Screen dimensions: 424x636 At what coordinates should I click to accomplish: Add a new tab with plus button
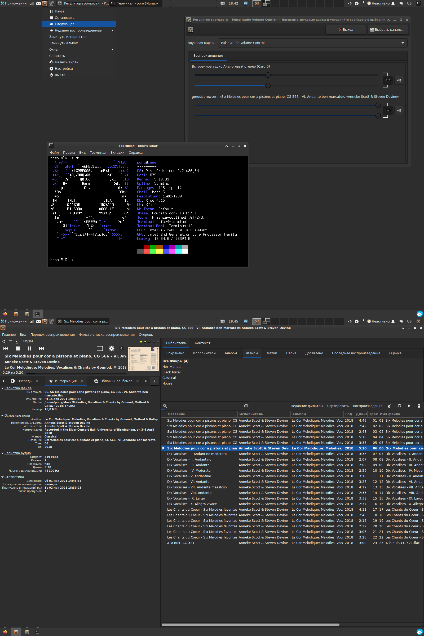155,381
